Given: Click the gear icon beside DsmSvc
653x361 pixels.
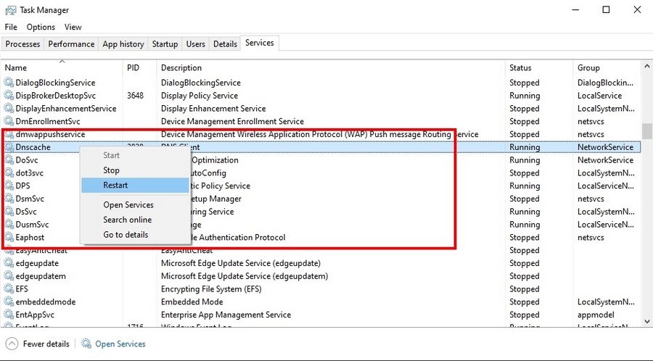Looking at the screenshot, I should pos(9,199).
